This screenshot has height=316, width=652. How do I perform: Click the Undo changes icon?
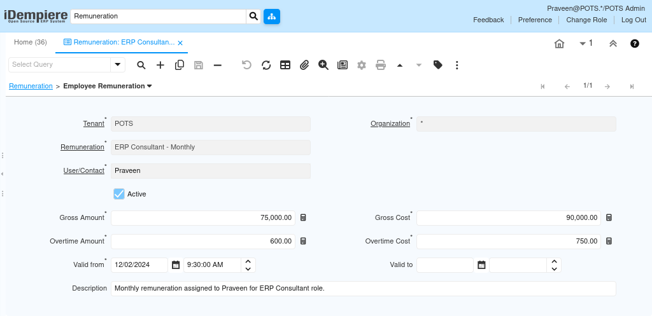(x=247, y=65)
